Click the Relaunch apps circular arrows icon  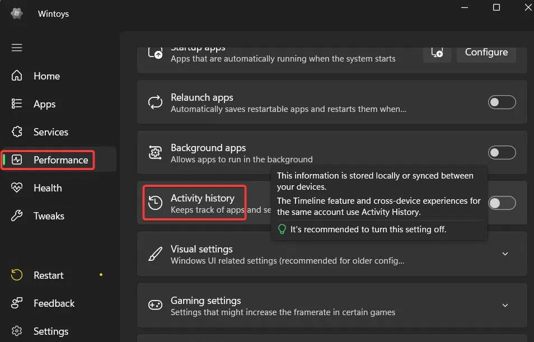(155, 102)
